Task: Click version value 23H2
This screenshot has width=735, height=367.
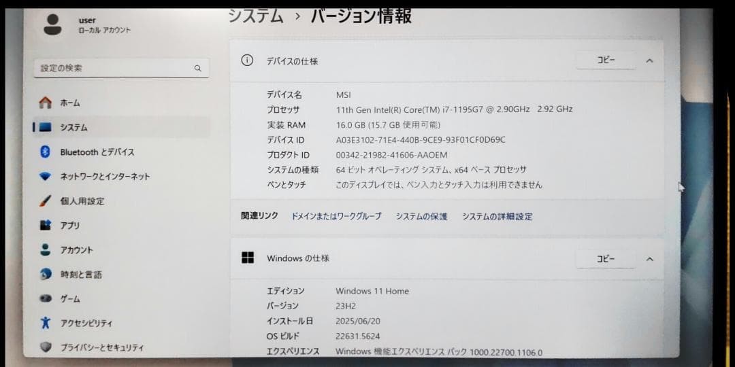Action: pos(346,306)
